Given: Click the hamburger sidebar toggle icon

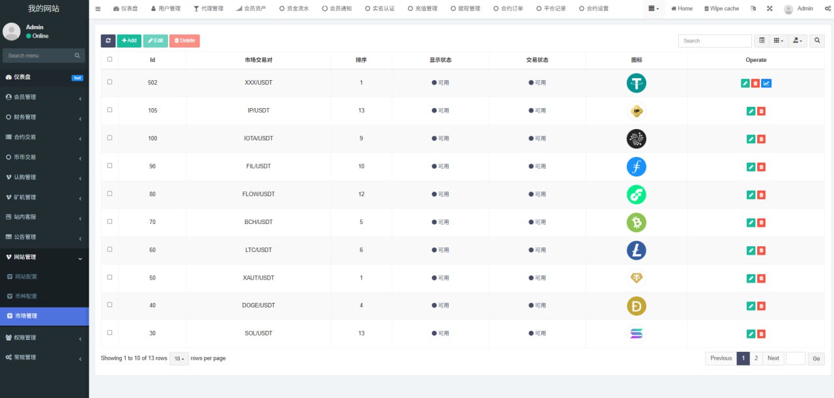Looking at the screenshot, I should (x=98, y=8).
